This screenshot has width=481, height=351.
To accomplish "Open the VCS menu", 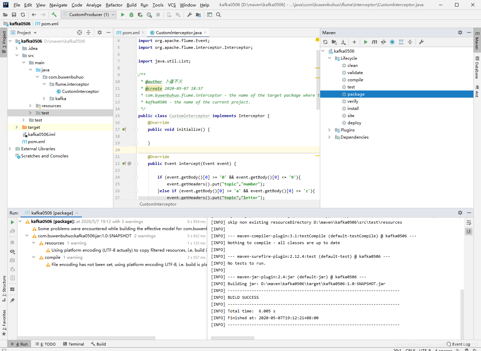I will (x=172, y=5).
